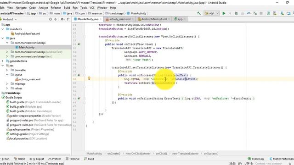Open the Run tool window button
The image size is (294, 165).
[6, 159]
